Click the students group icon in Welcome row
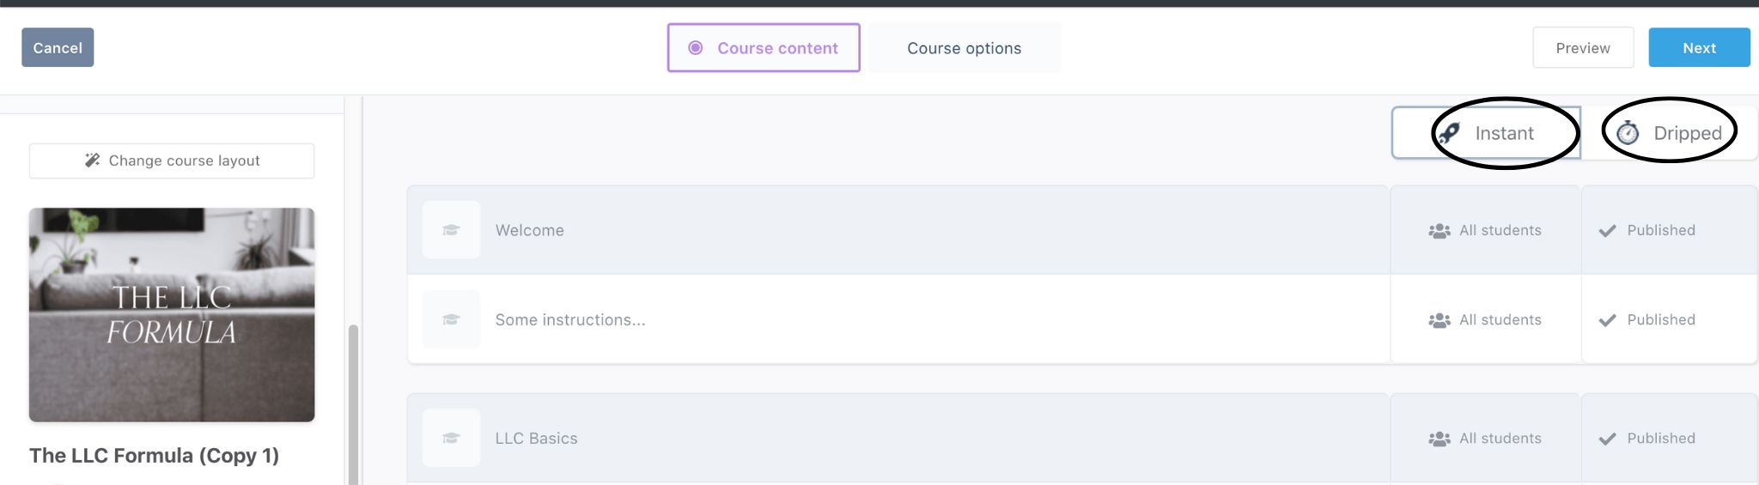Image resolution: width=1759 pixels, height=485 pixels. pos(1439,231)
